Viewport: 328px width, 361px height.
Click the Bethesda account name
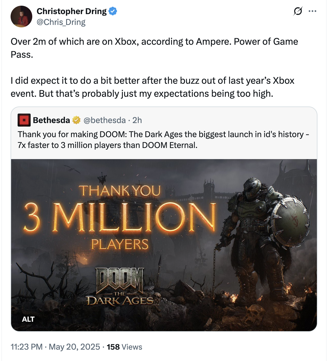(52, 120)
